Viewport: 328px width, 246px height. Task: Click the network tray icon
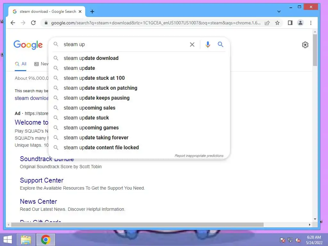[x=290, y=240]
